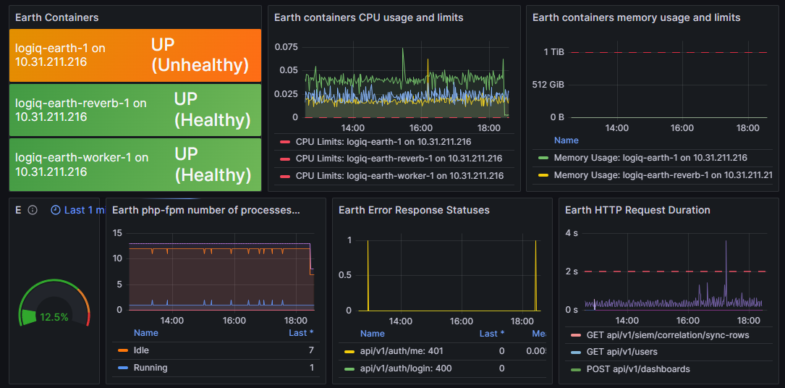Click the logiq-earth-worker-1 UP (Healthy) tile

coord(135,165)
